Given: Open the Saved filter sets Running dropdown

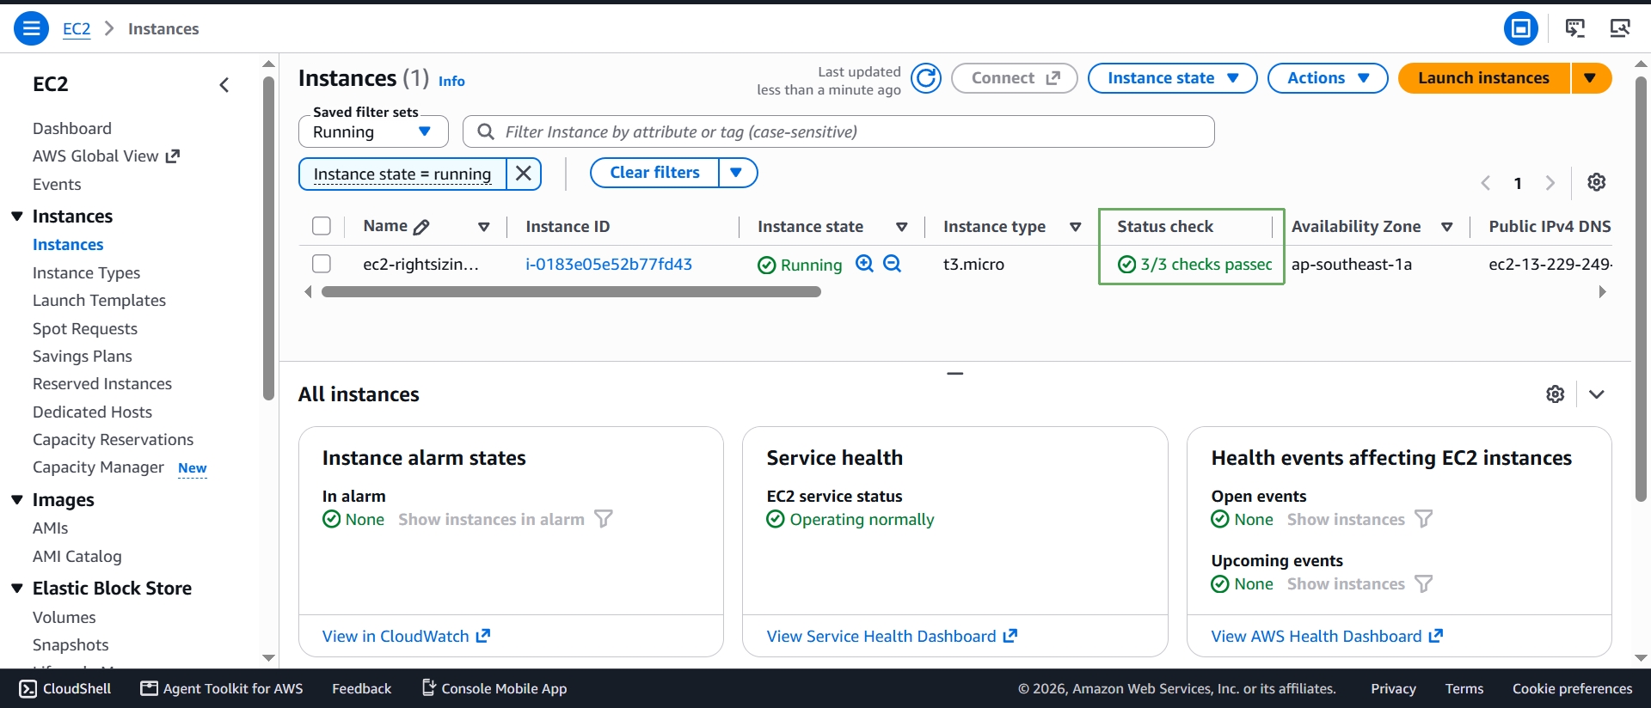Looking at the screenshot, I should (373, 131).
